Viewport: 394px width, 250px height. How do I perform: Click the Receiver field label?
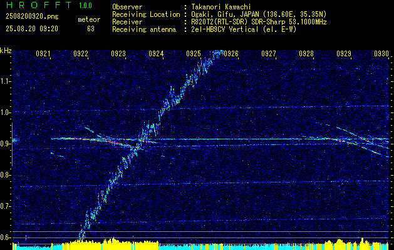pos(127,22)
